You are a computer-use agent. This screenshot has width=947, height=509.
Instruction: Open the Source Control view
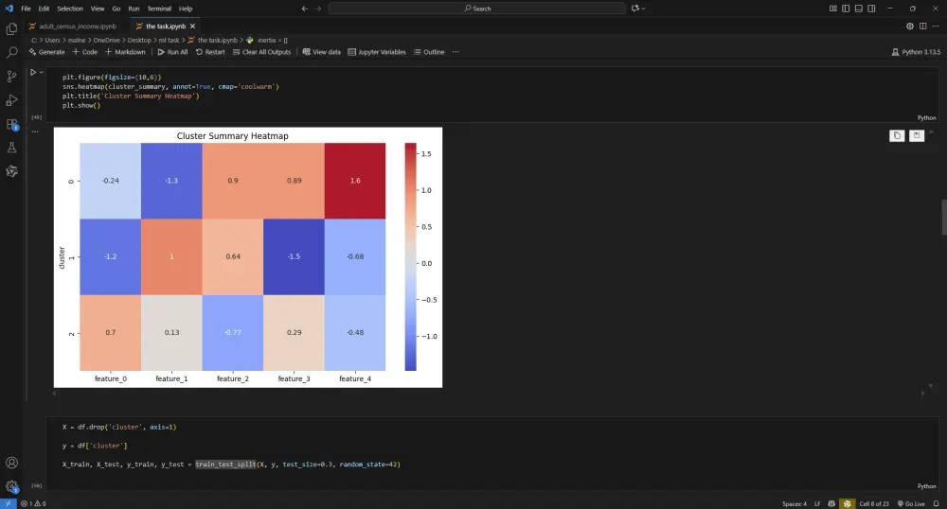[11, 77]
